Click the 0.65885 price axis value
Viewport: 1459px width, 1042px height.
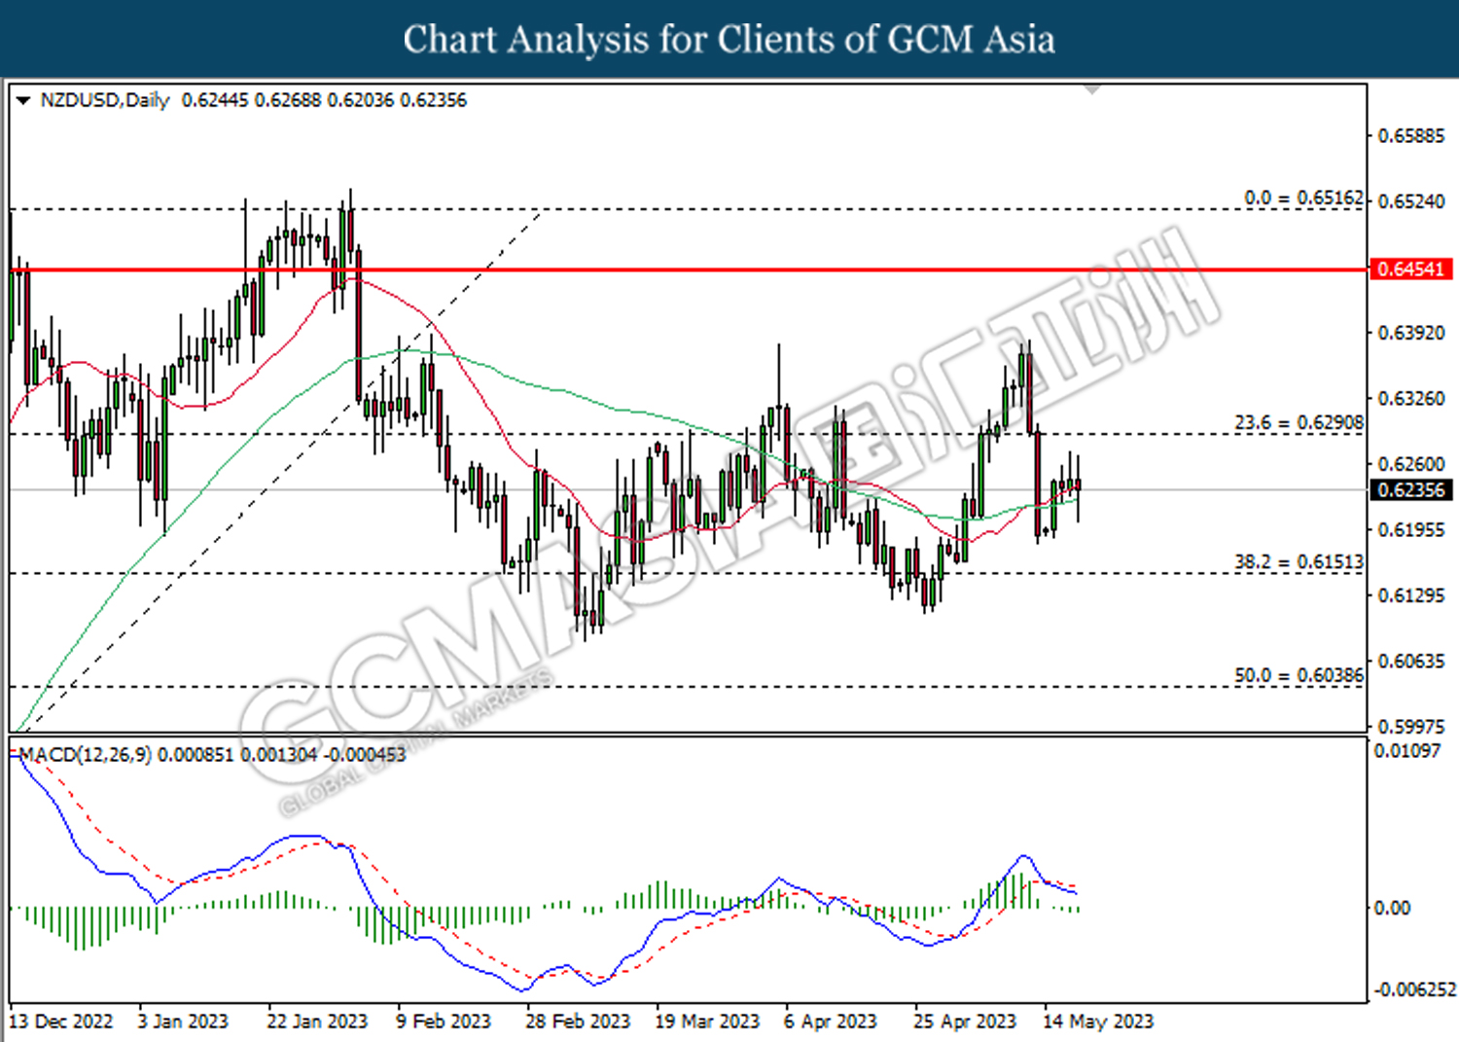pyautogui.click(x=1411, y=135)
